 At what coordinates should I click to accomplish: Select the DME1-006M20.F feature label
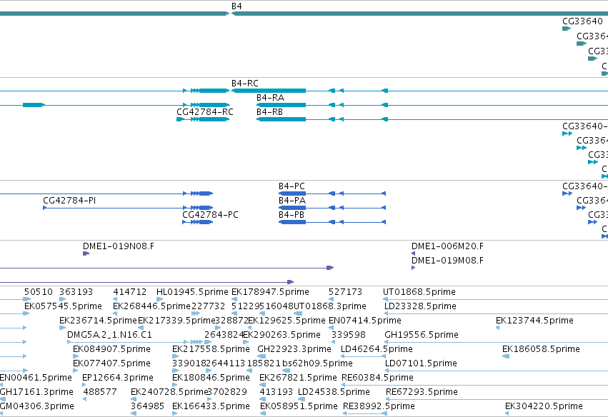coord(447,246)
